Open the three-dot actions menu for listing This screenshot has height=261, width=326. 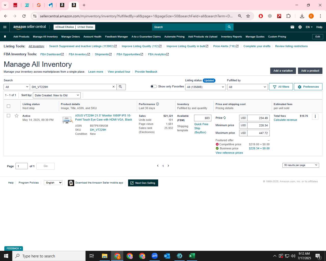click(x=315, y=116)
